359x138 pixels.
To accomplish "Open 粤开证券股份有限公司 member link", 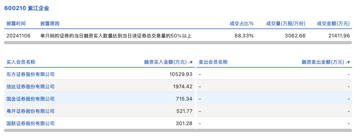I will [30, 111].
